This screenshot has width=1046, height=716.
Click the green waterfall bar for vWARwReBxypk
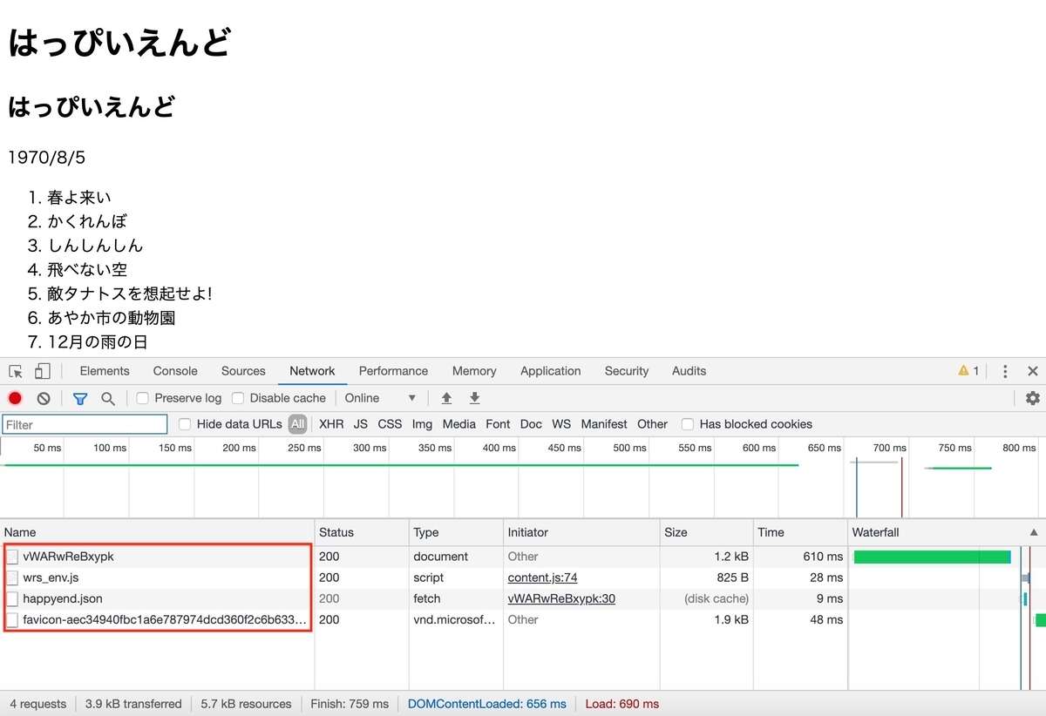(x=931, y=557)
